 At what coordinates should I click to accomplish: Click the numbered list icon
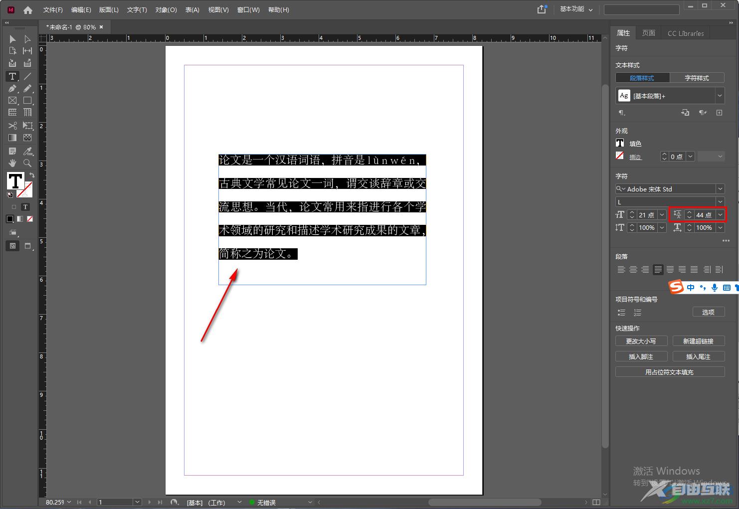tap(637, 313)
